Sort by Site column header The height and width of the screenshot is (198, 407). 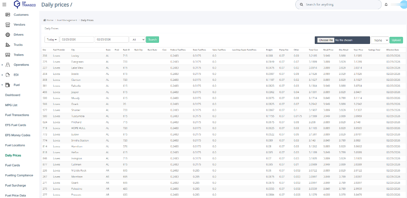point(45,49)
